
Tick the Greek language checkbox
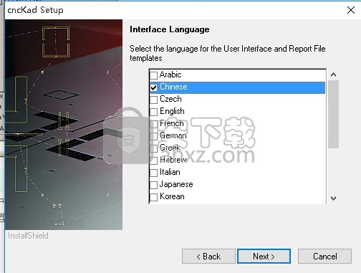pos(153,148)
